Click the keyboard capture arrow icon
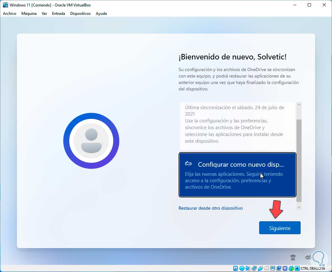 pos(297,268)
